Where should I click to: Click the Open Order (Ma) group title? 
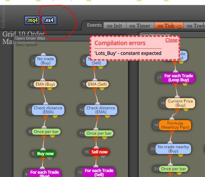point(30,38)
